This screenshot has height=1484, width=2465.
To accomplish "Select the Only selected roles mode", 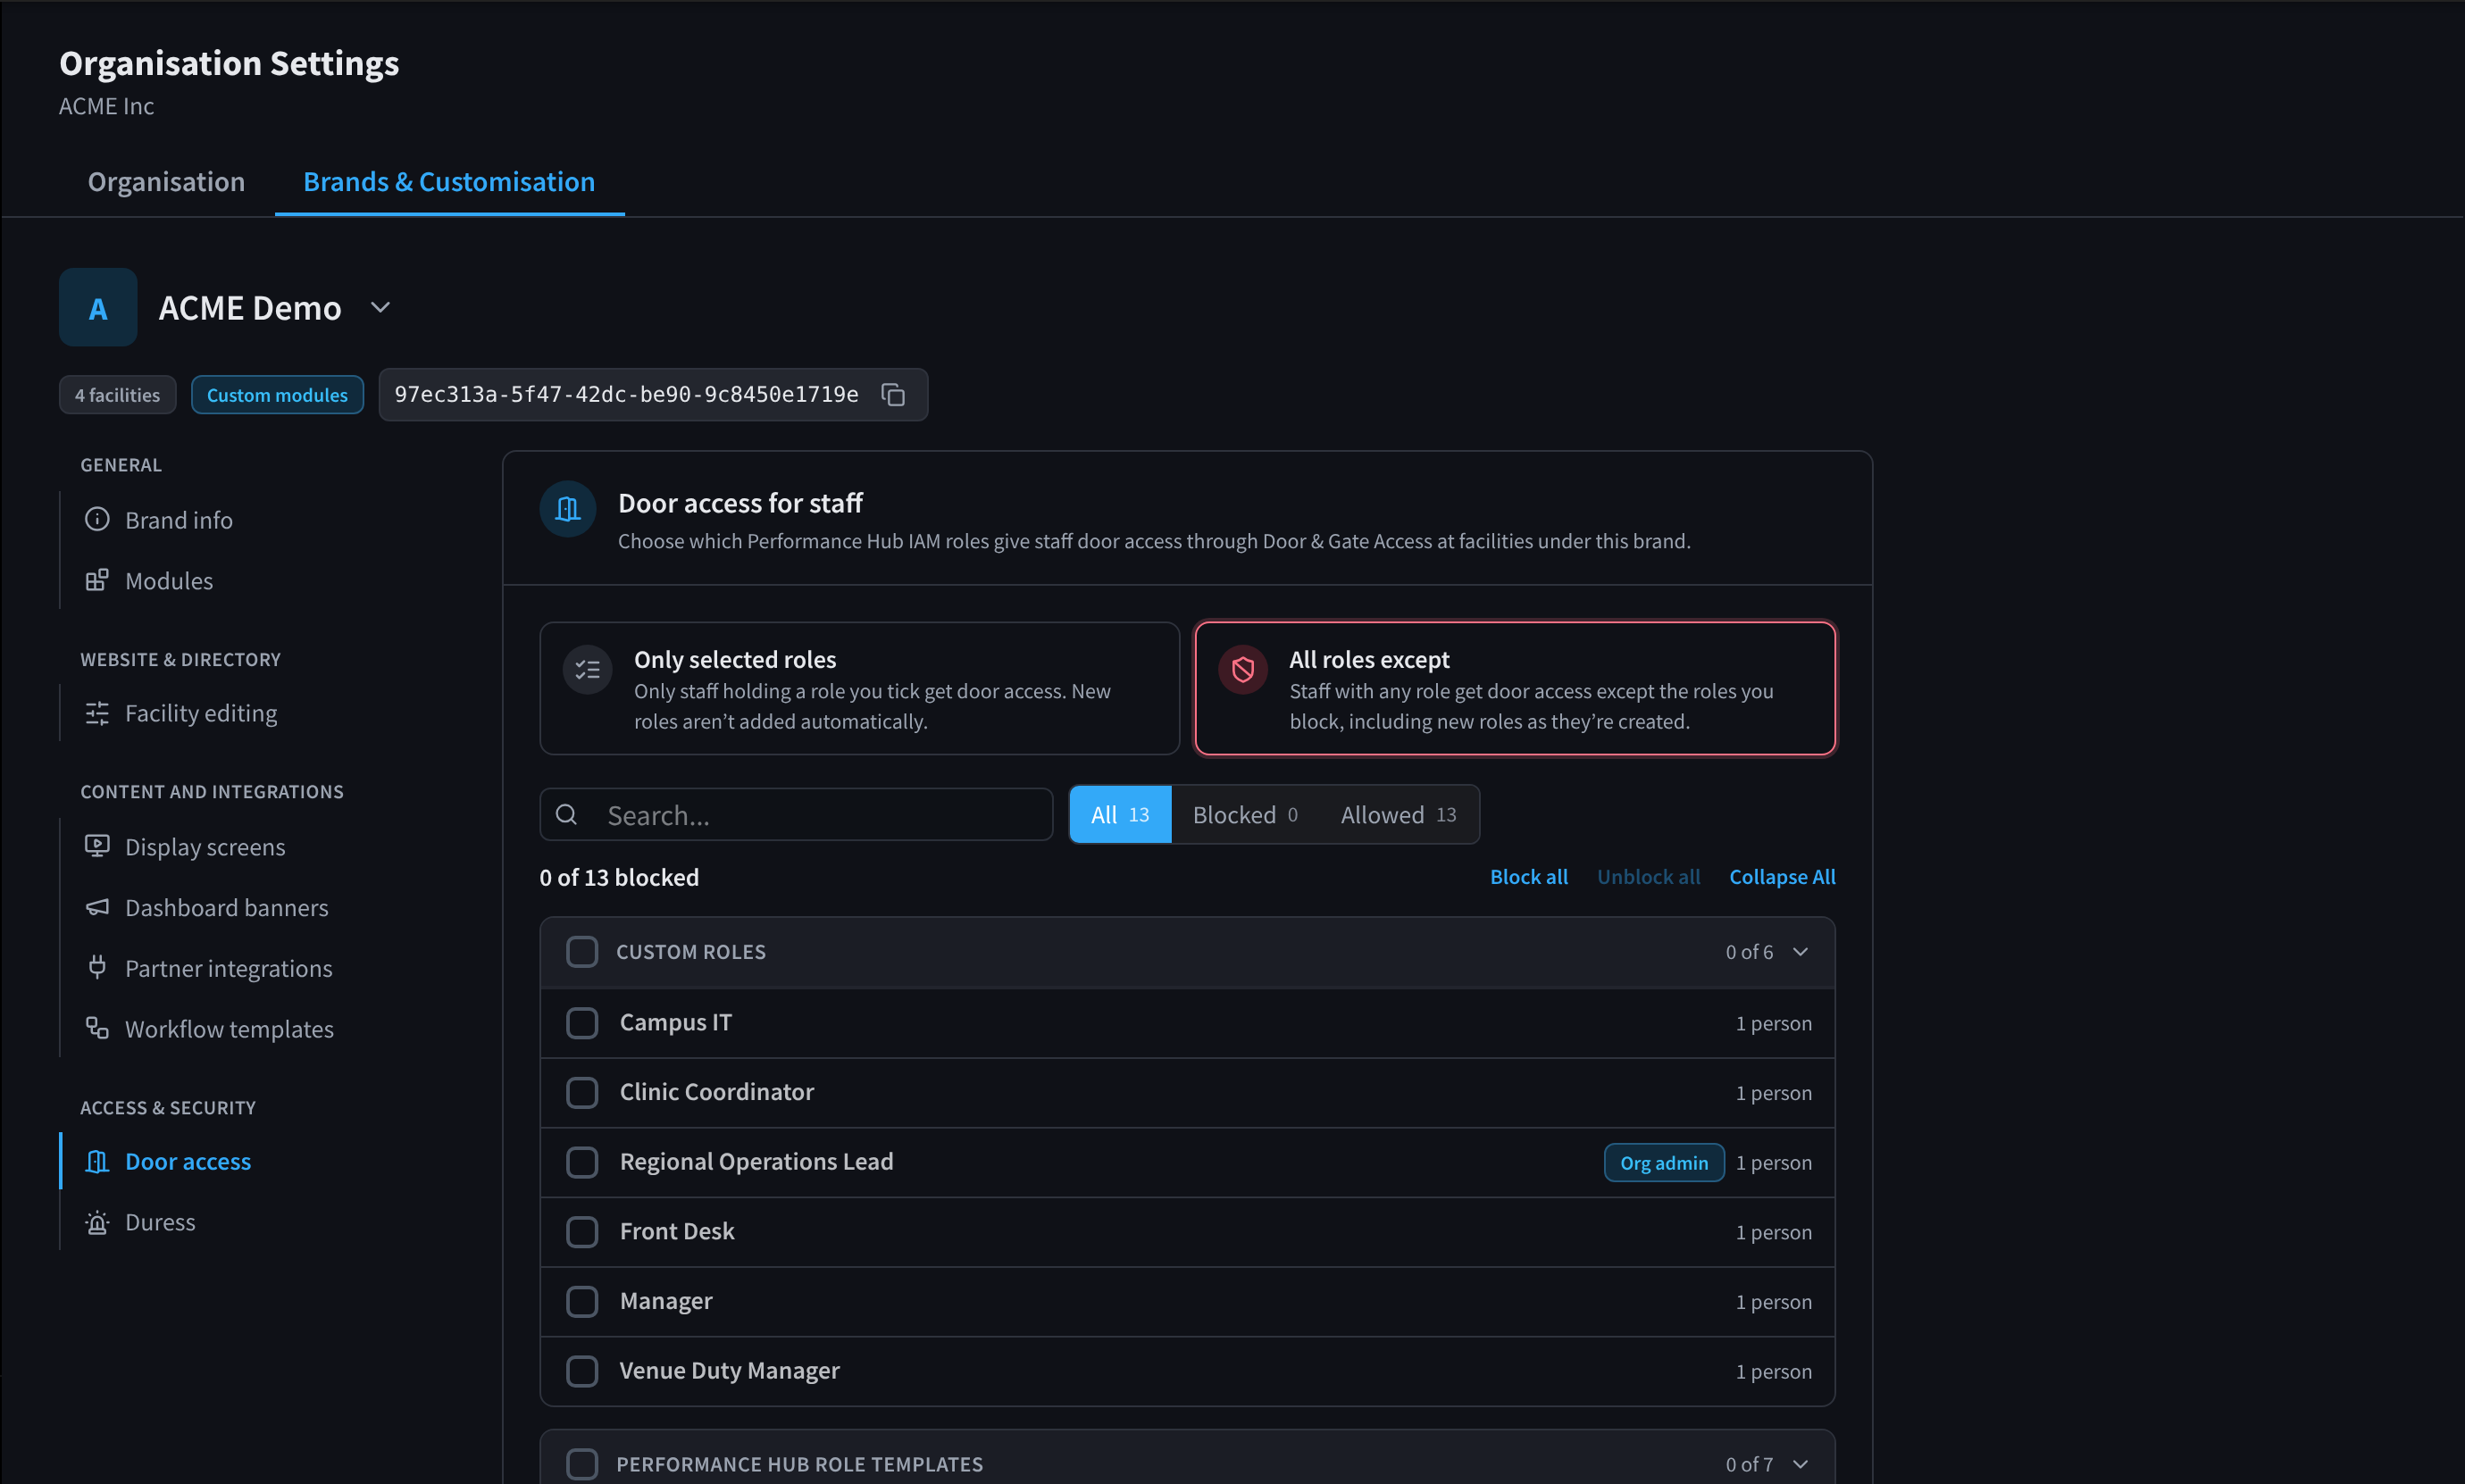I will pos(860,688).
